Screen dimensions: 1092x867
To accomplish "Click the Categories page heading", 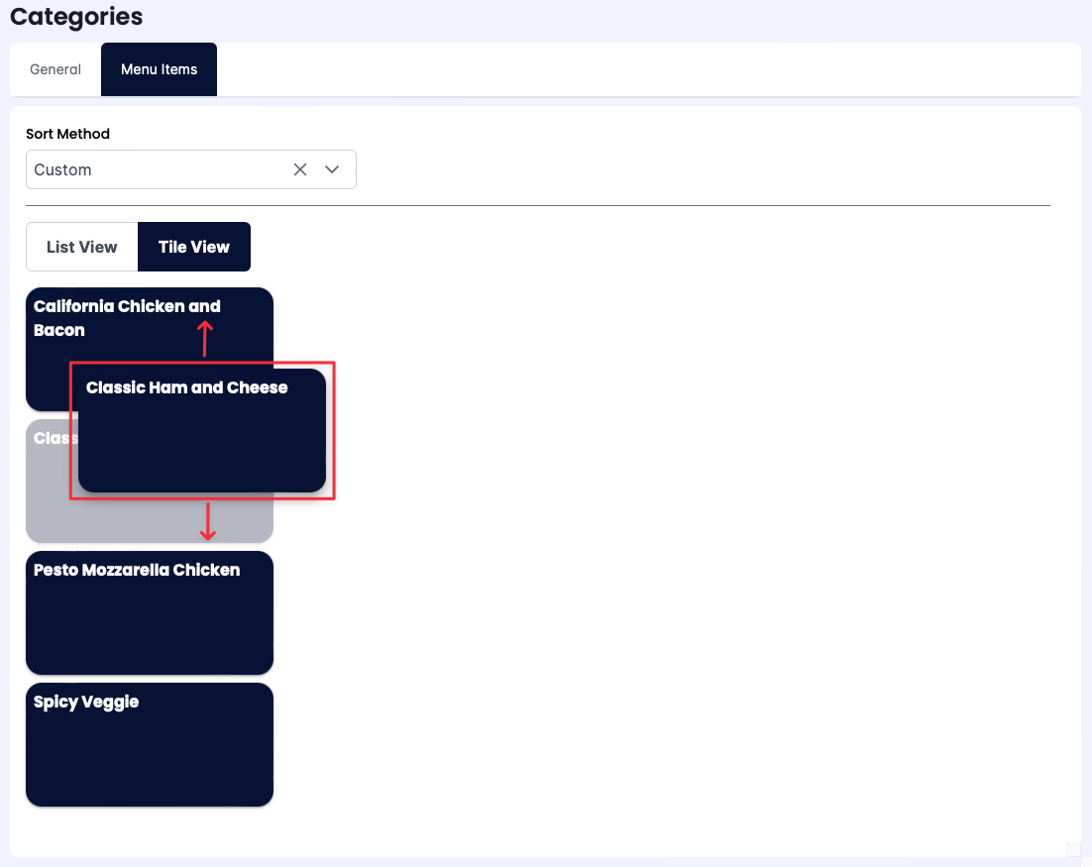I will pyautogui.click(x=76, y=17).
